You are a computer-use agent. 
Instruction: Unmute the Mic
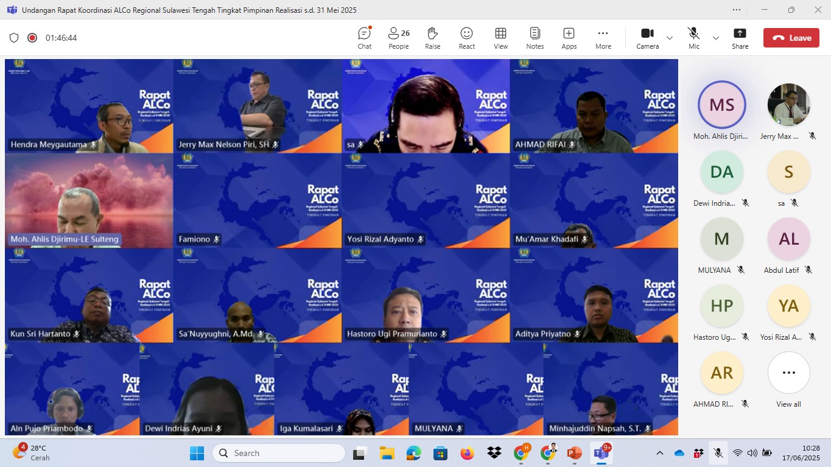click(693, 38)
